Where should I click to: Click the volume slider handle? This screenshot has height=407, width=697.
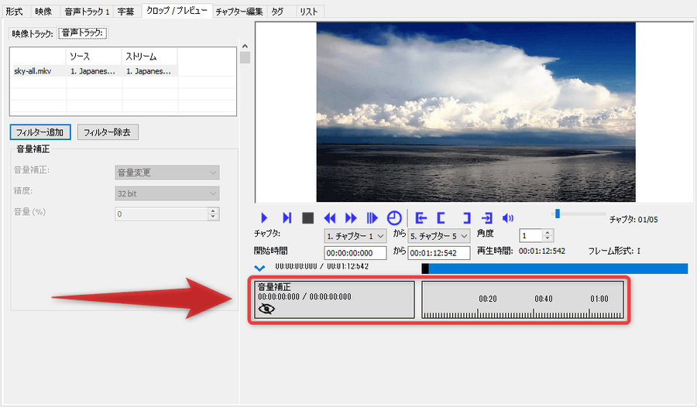tap(558, 214)
